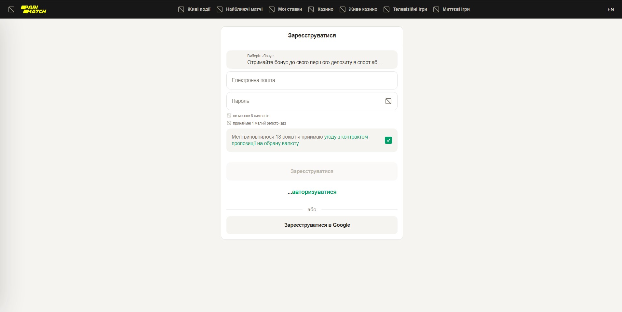Switch language to EN
622x312 pixels.
pos(611,9)
